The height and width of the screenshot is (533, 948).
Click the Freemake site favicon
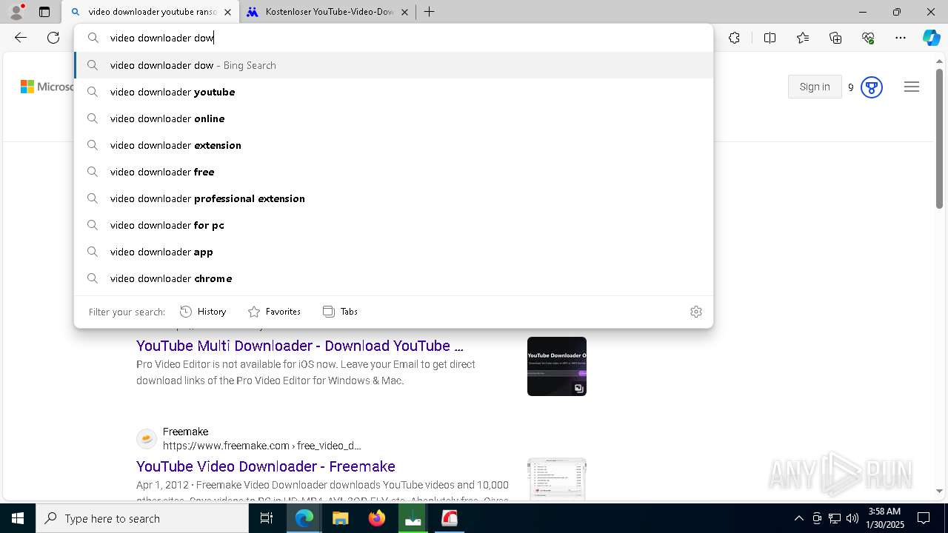point(147,439)
